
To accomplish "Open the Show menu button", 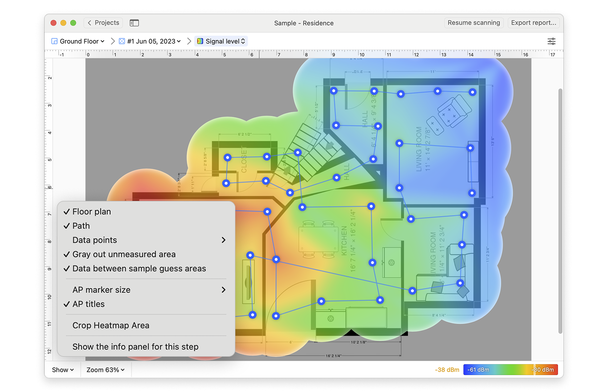I will (63, 370).
